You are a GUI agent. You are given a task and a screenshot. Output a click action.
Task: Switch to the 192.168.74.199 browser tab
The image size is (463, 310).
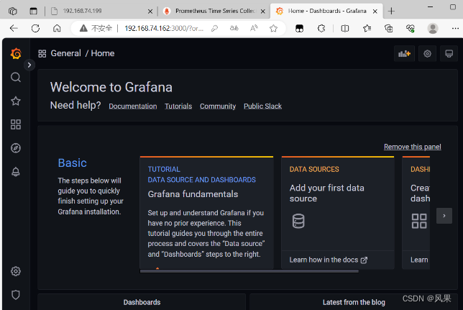coord(101,12)
